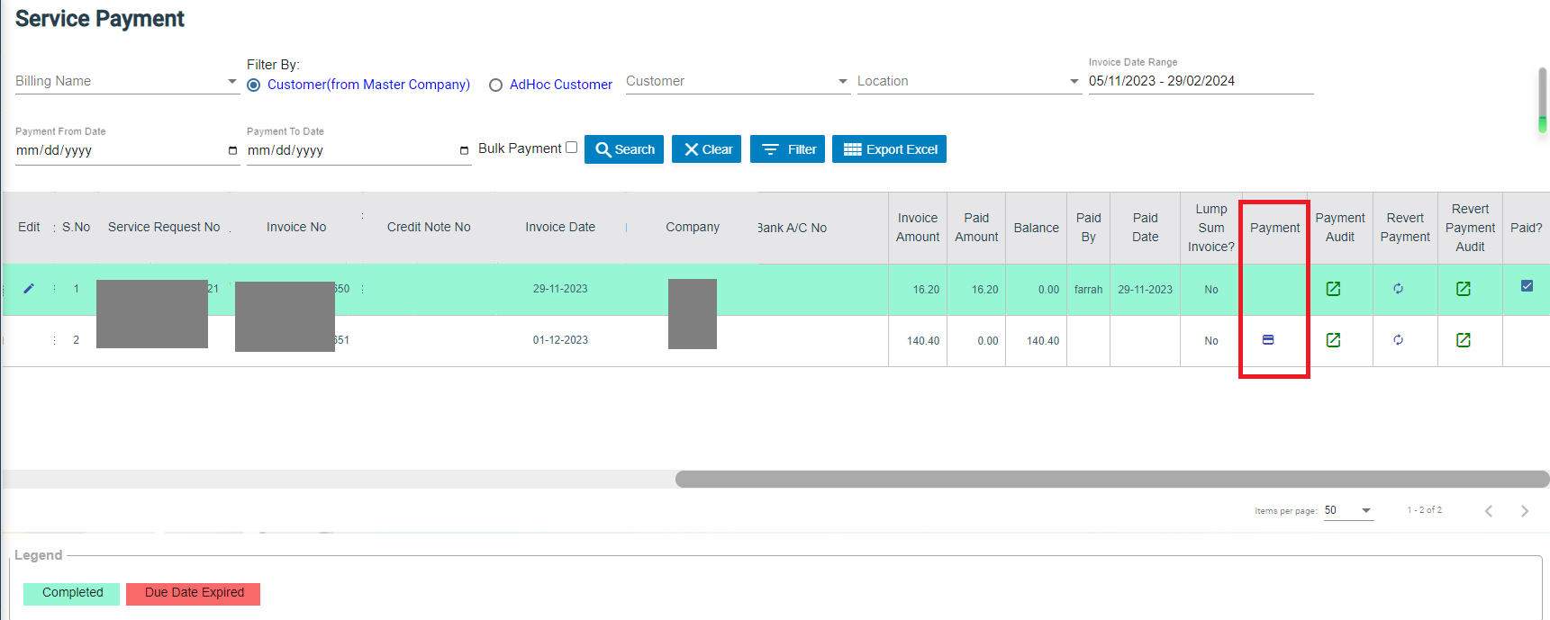The height and width of the screenshot is (620, 1550).
Task: Click the Company column header
Action: click(693, 228)
